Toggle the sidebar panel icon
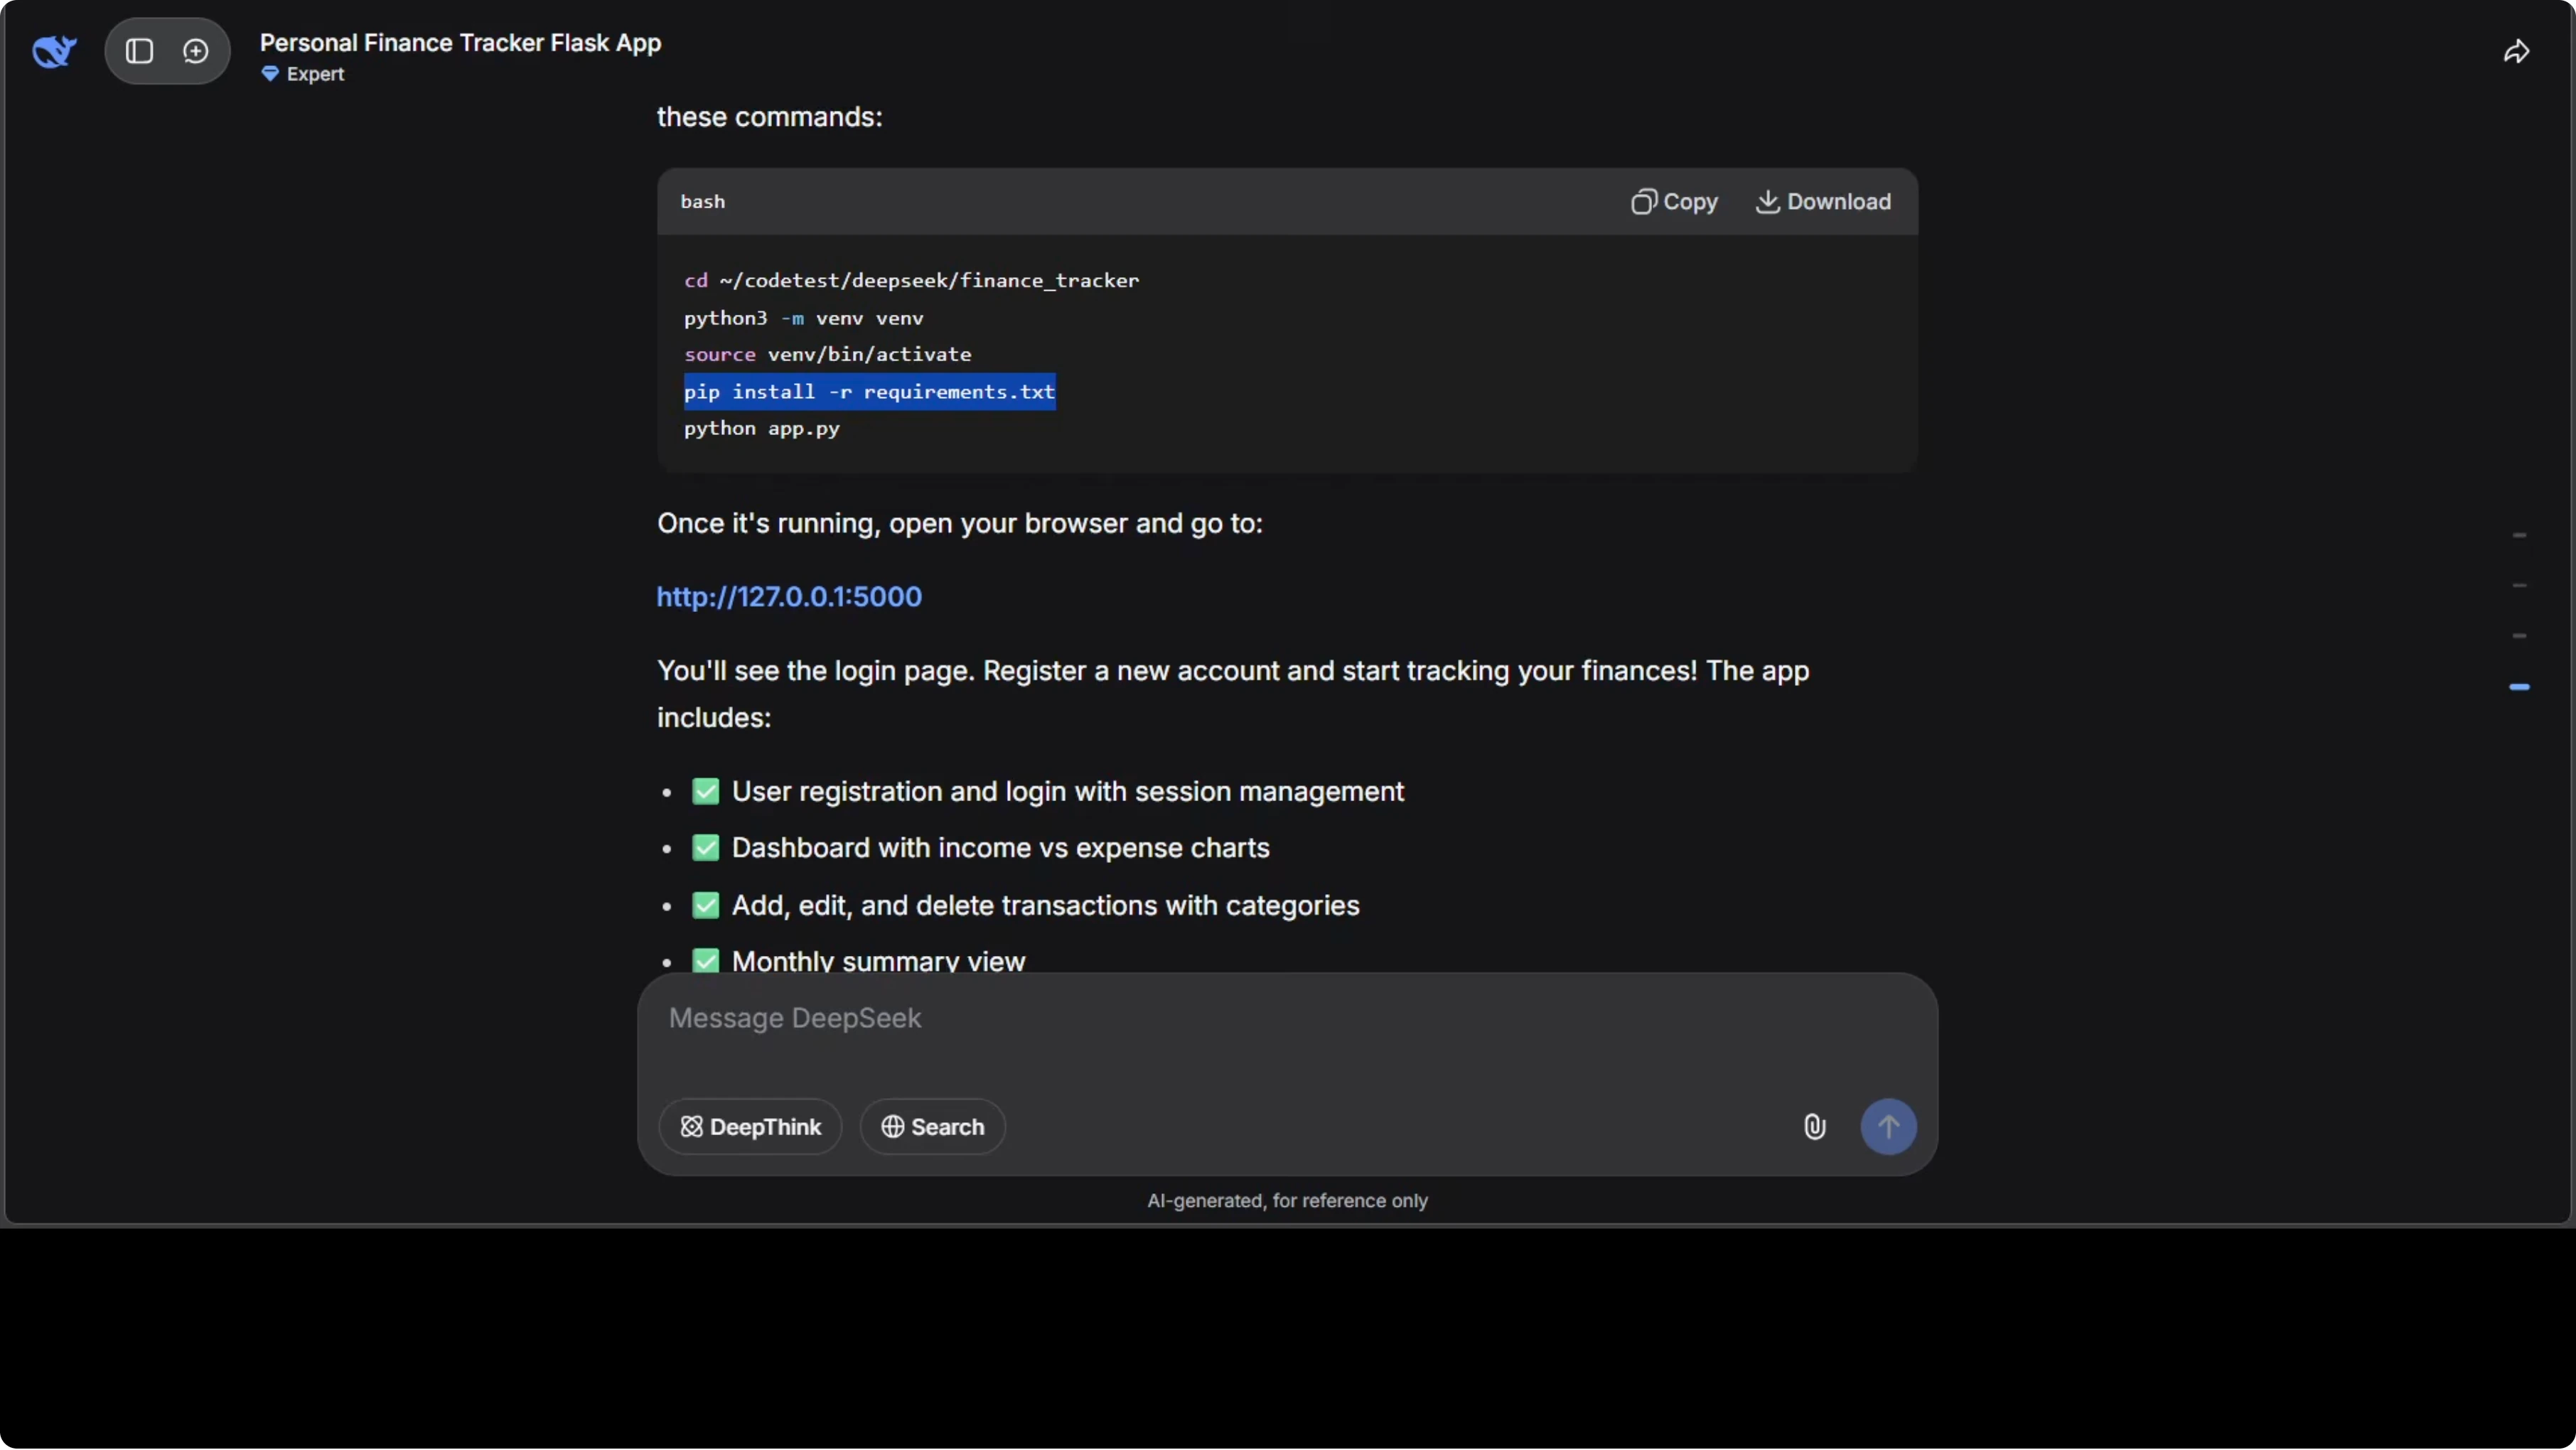Viewport: 2576px width, 1450px height. 139,51
